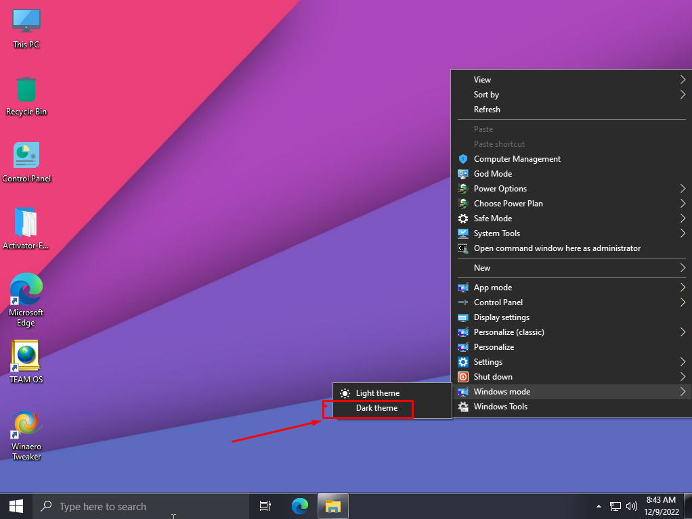This screenshot has width=692, height=519.
Task: Choose Light theme in the submenu
Action: point(377,393)
